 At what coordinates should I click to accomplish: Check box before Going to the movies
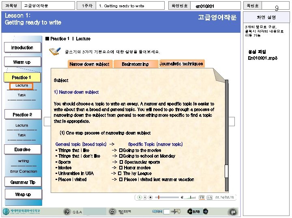pos(121,150)
